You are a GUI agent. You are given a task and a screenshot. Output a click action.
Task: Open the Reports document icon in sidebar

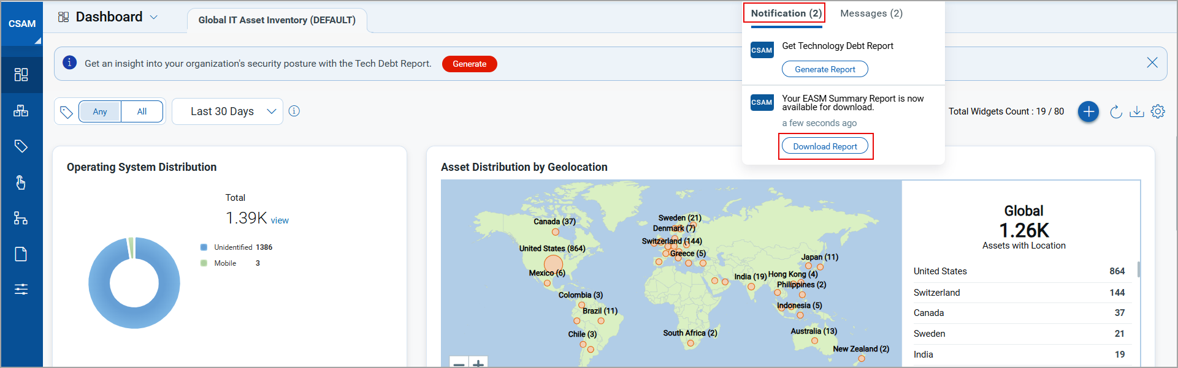click(x=21, y=254)
